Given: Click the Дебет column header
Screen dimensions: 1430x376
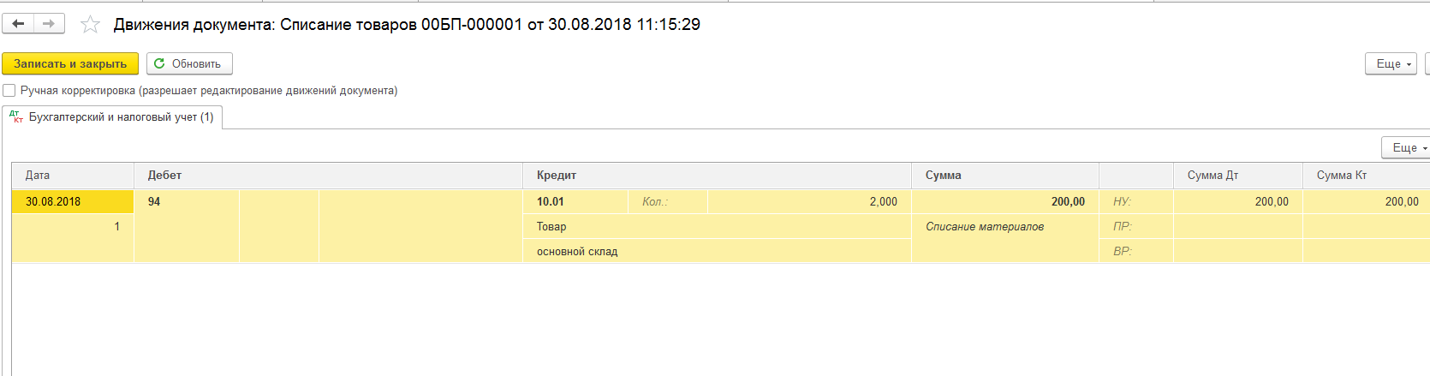Looking at the screenshot, I should coord(164,176).
